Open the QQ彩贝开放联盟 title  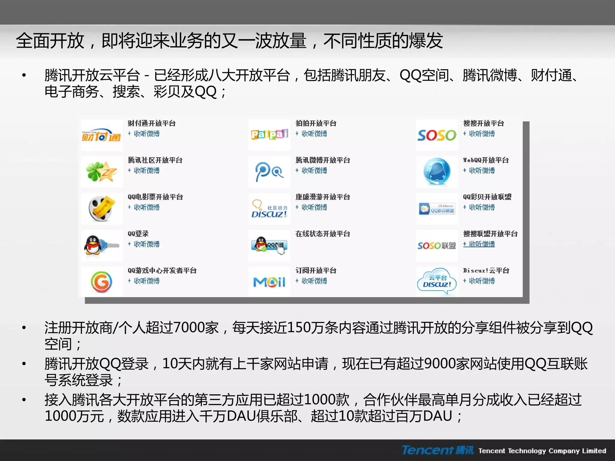click(x=487, y=197)
